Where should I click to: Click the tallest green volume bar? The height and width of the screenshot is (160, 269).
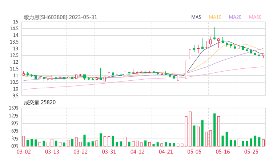point(214,130)
